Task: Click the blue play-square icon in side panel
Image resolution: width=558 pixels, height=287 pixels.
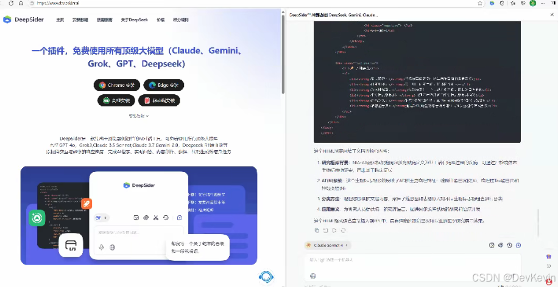Action: (x=518, y=245)
